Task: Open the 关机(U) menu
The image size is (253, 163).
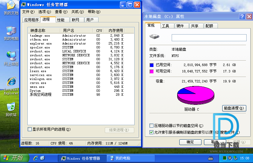Action: pyautogui.click(x=77, y=12)
